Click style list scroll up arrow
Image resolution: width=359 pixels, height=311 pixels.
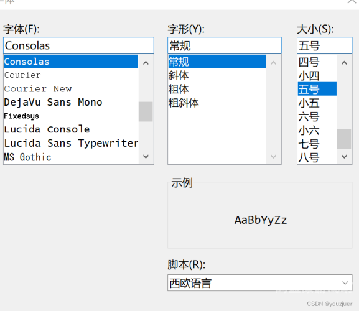pos(273,63)
